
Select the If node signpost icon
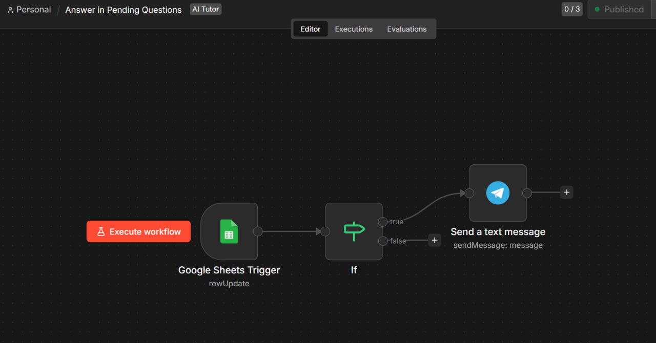[354, 231]
